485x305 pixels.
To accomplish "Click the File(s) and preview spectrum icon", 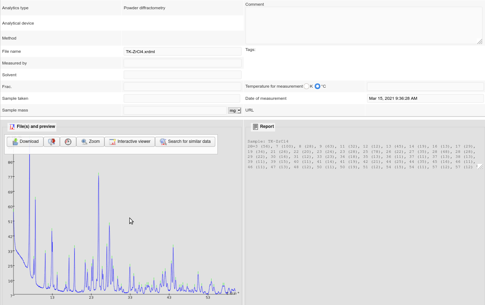I will click(x=12, y=126).
